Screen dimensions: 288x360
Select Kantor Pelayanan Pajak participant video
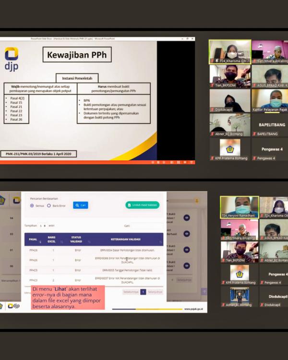[271, 100]
